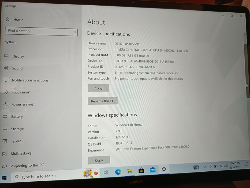Click the volume speaker icon in tray
The height and width of the screenshot is (188, 250).
(226, 166)
